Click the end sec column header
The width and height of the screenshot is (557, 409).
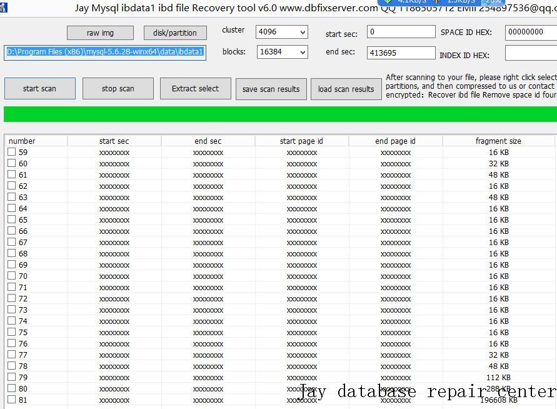coord(208,141)
